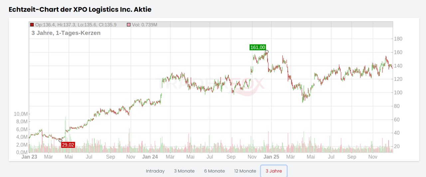
Task: Select the 3 Monate timeframe tab
Action: point(184,171)
